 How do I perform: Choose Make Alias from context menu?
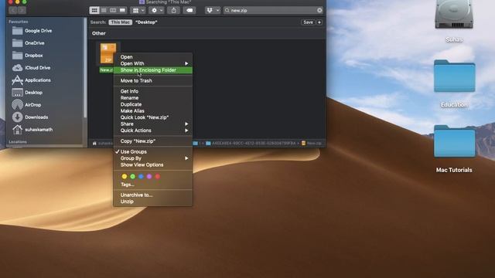(x=153, y=111)
